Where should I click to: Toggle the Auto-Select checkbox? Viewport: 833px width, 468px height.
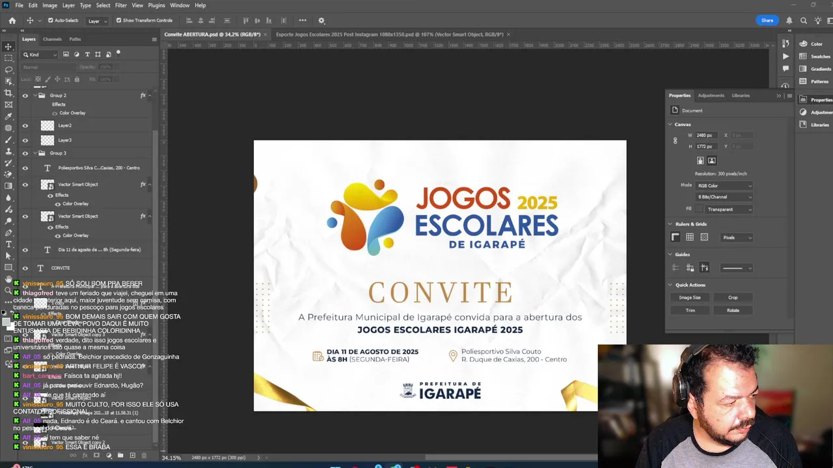click(x=50, y=20)
